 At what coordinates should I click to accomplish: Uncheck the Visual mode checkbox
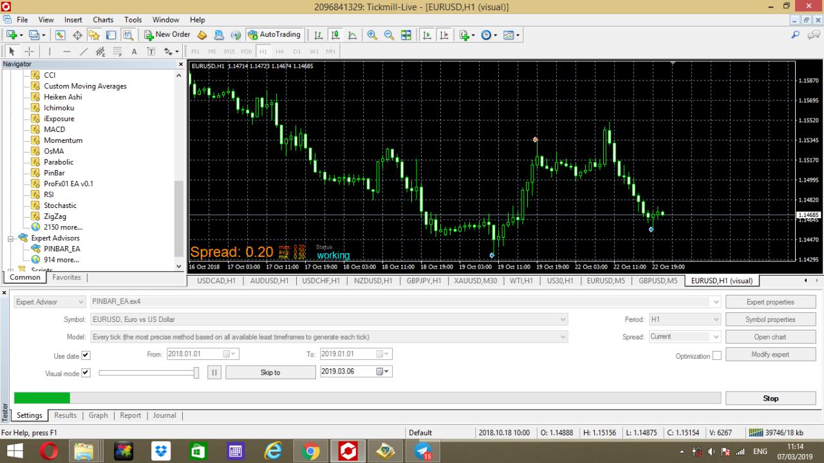[86, 373]
